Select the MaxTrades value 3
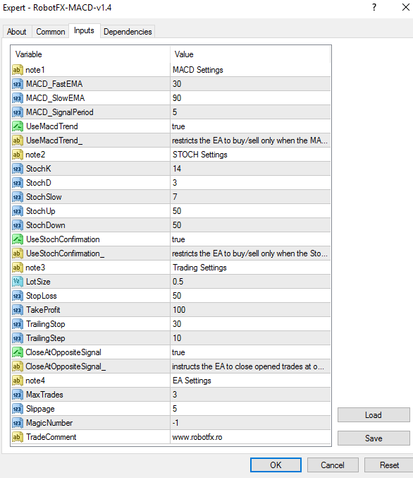This screenshot has height=478, width=413. (250, 395)
